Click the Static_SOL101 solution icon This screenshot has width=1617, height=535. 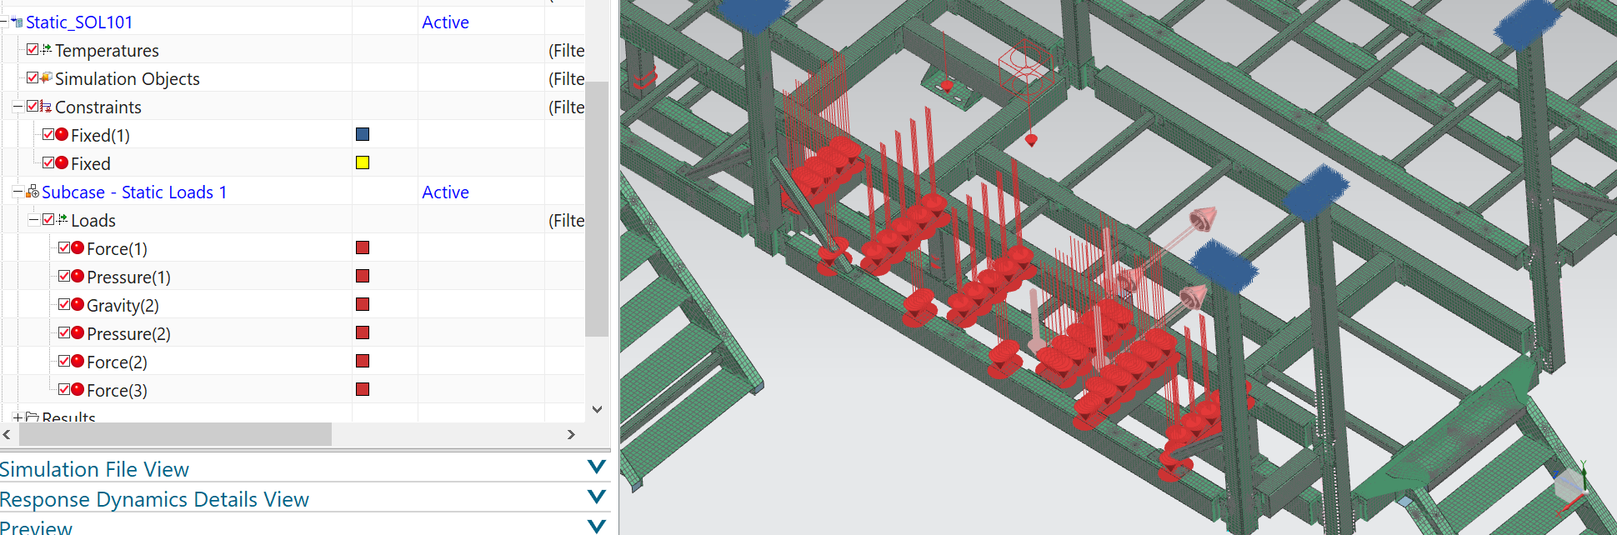click(17, 22)
